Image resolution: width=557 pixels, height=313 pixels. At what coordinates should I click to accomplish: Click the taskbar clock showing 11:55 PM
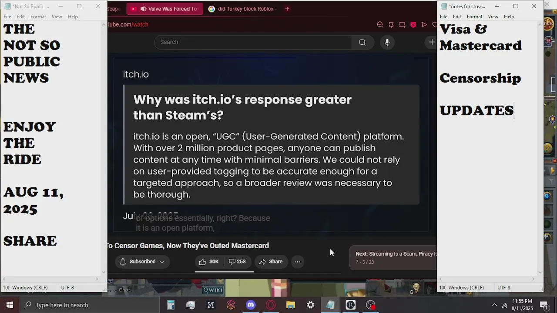[x=522, y=305]
